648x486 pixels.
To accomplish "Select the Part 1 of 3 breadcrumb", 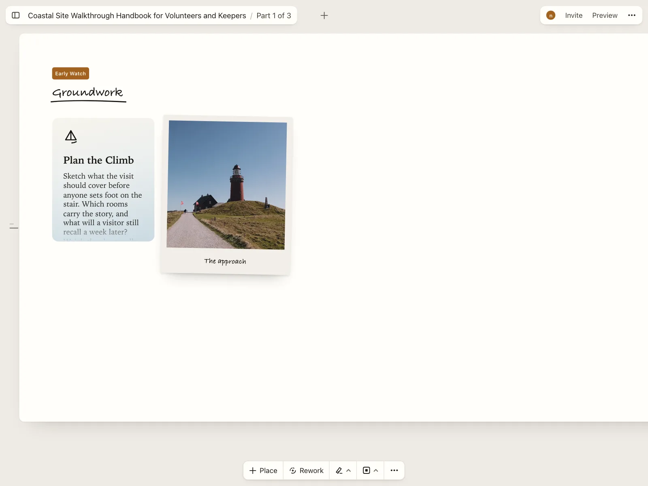I will click(x=274, y=15).
